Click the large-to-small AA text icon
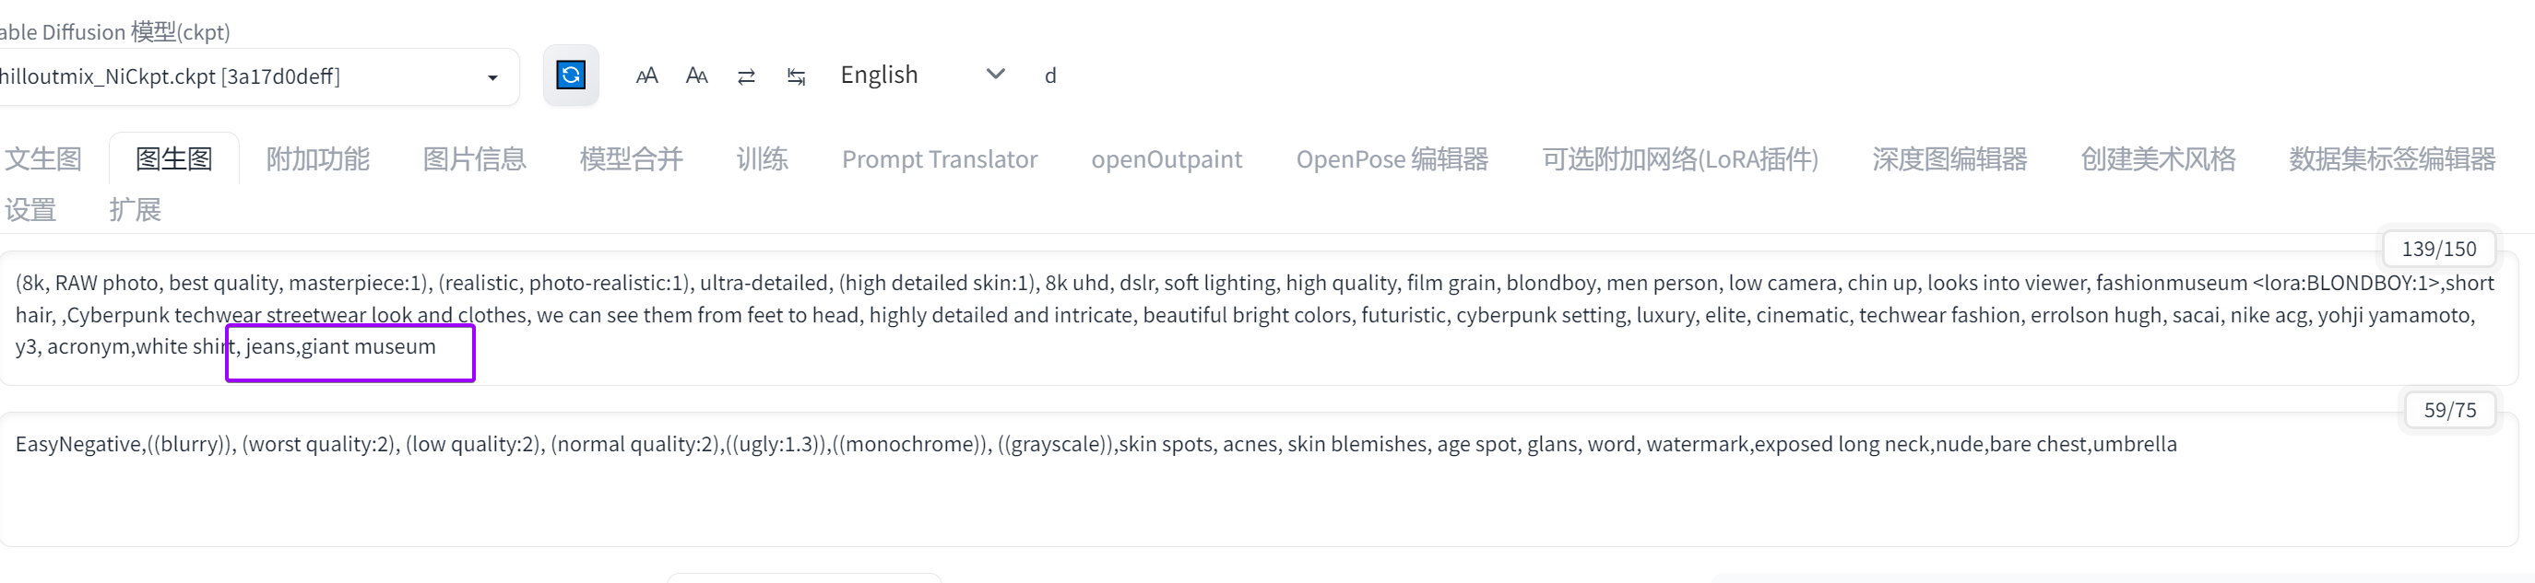This screenshot has width=2535, height=583. click(697, 76)
